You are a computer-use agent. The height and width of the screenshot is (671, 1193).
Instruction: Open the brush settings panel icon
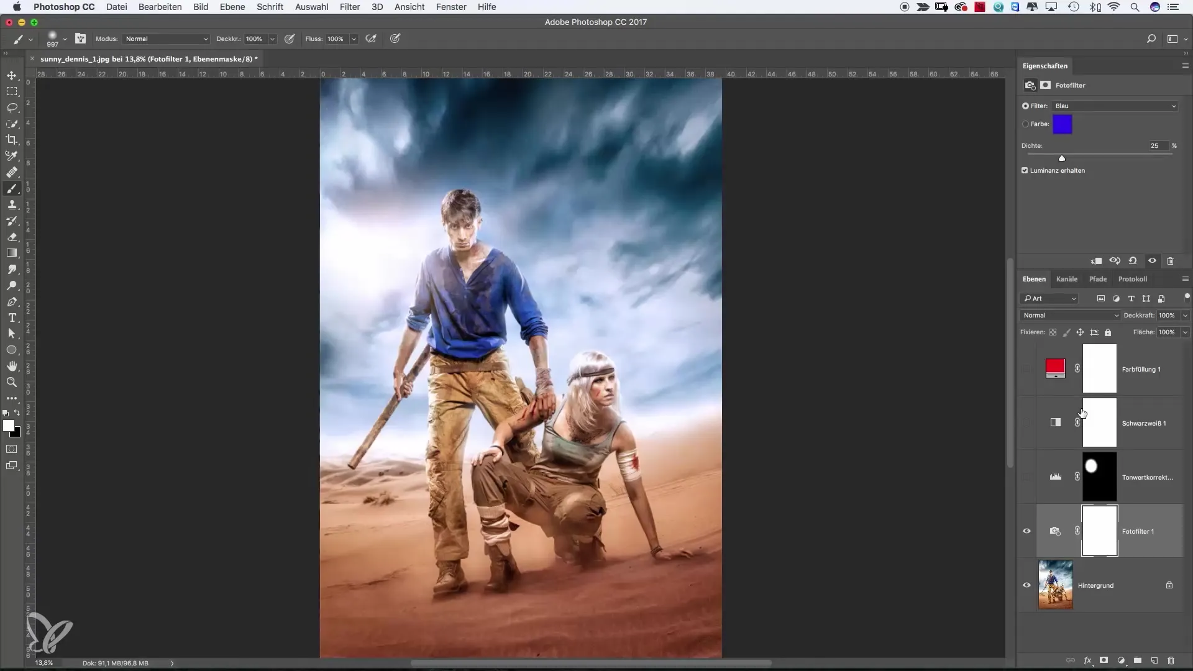(x=80, y=39)
